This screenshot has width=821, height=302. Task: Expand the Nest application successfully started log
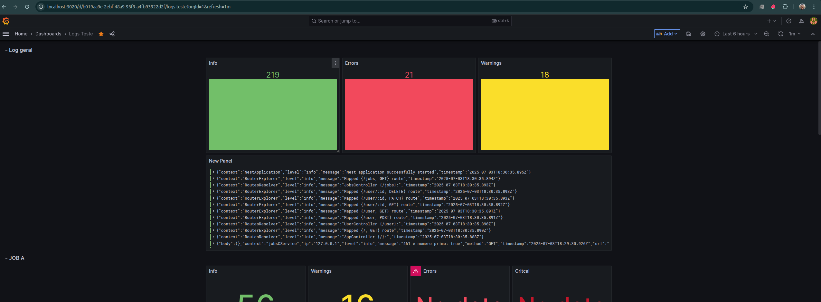click(x=213, y=172)
